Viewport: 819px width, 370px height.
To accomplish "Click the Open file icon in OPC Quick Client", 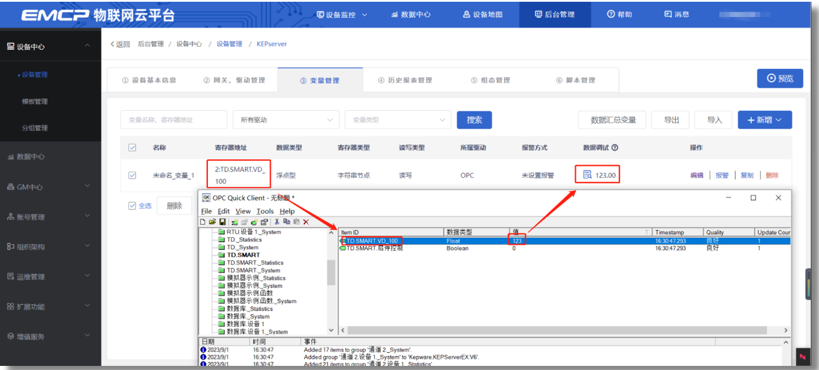I will [213, 222].
